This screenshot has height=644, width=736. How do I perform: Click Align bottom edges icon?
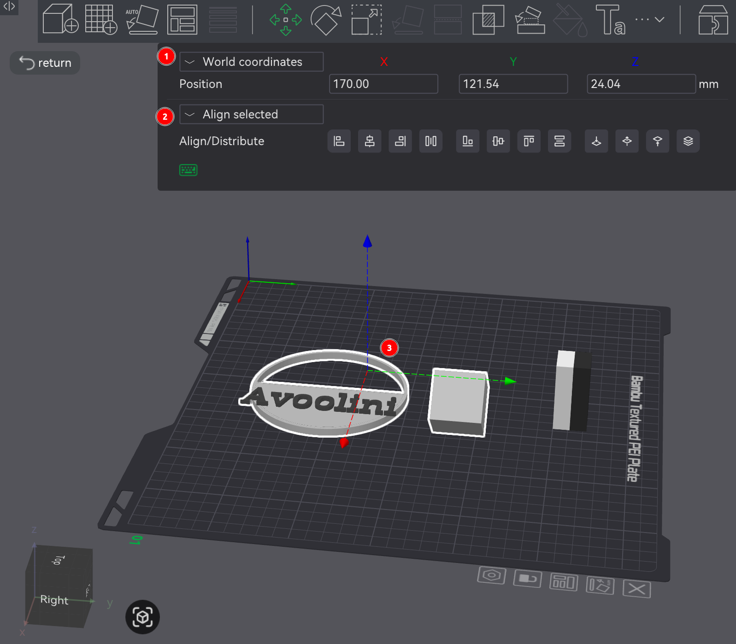pyautogui.click(x=468, y=141)
